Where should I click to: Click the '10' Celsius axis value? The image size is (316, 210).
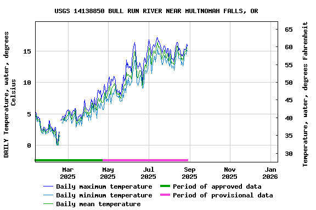click(x=27, y=83)
